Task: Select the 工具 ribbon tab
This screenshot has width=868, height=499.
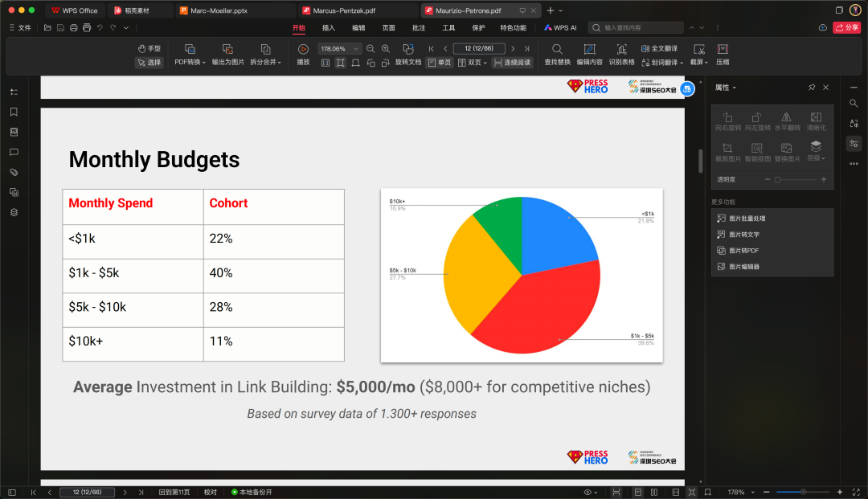Action: coord(448,27)
